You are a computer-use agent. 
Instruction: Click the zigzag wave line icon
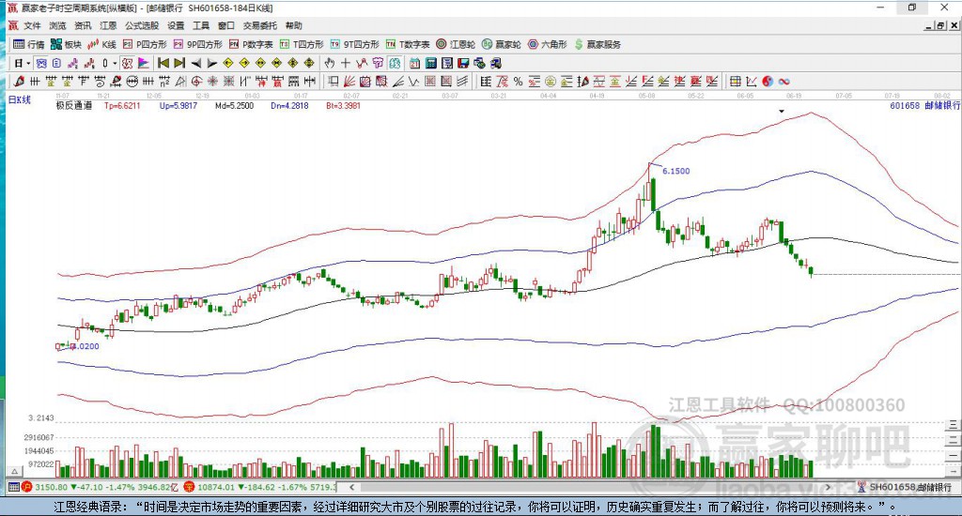[x=414, y=81]
